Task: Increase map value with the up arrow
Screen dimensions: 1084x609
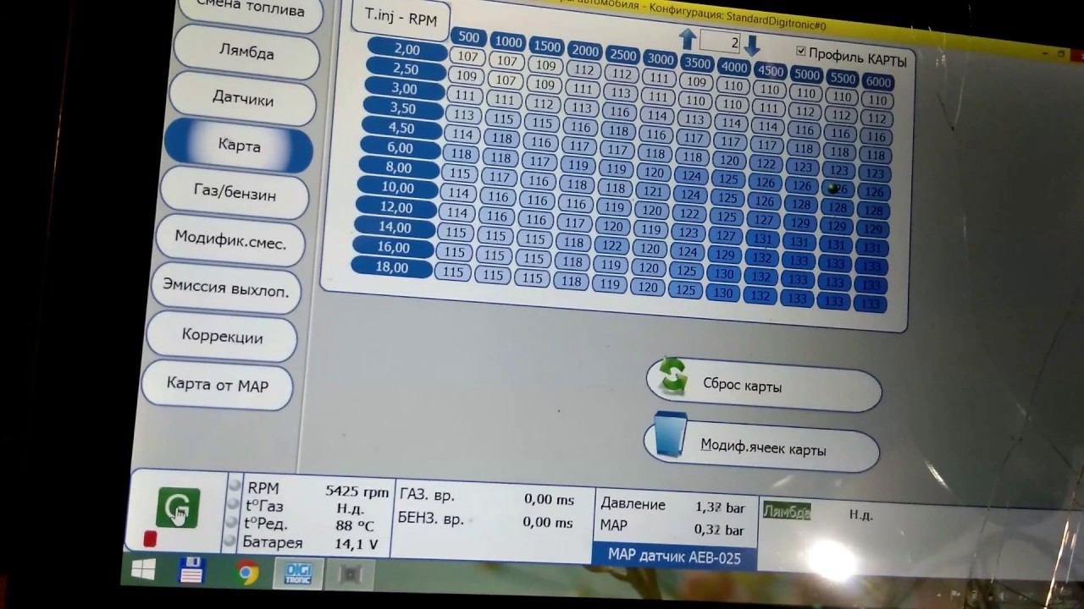Action: pyautogui.click(x=688, y=39)
